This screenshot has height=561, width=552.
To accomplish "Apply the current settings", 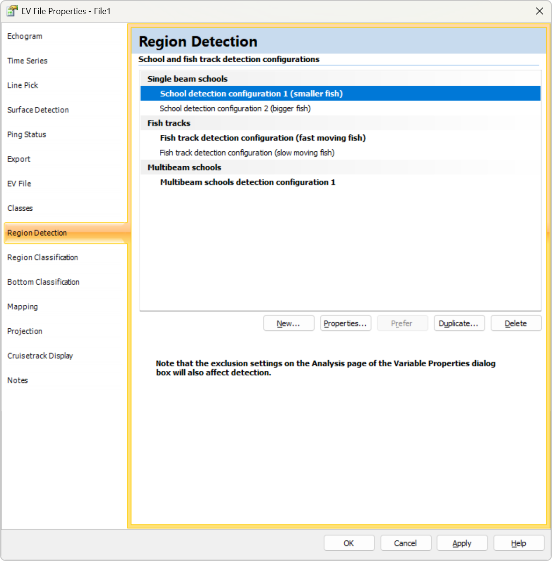I will 462,543.
